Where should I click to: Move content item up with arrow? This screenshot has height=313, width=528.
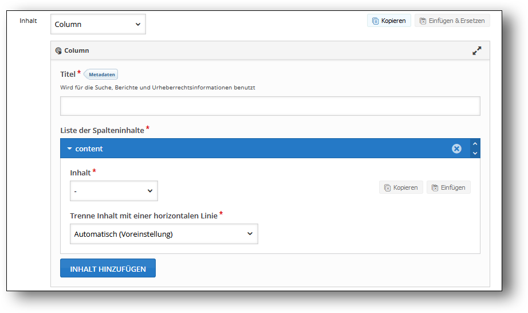tap(475, 144)
